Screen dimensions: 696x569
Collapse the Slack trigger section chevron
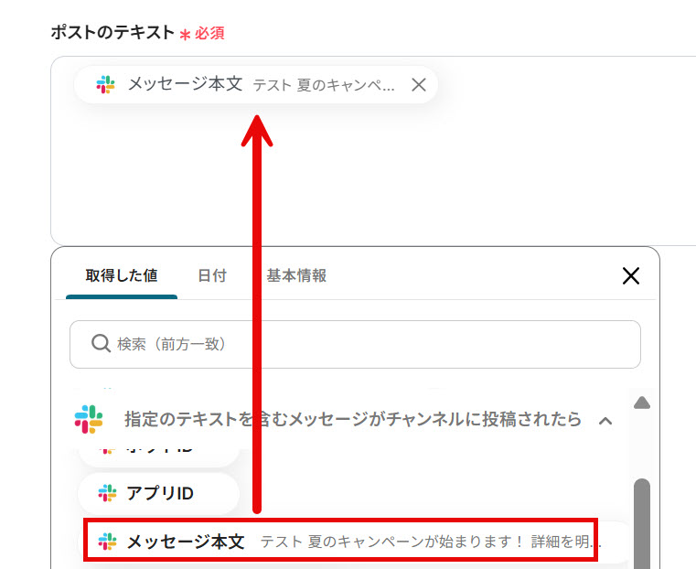pyautogui.click(x=605, y=420)
